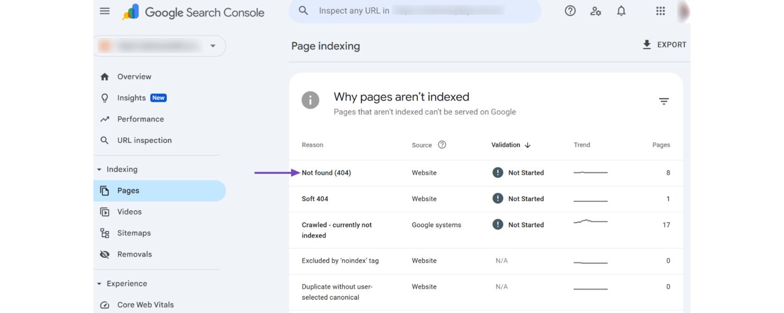Click the EXPORT button
This screenshot has width=784, height=313.
[665, 44]
